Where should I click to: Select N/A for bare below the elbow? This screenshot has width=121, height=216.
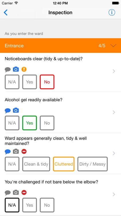click(x=12, y=205)
